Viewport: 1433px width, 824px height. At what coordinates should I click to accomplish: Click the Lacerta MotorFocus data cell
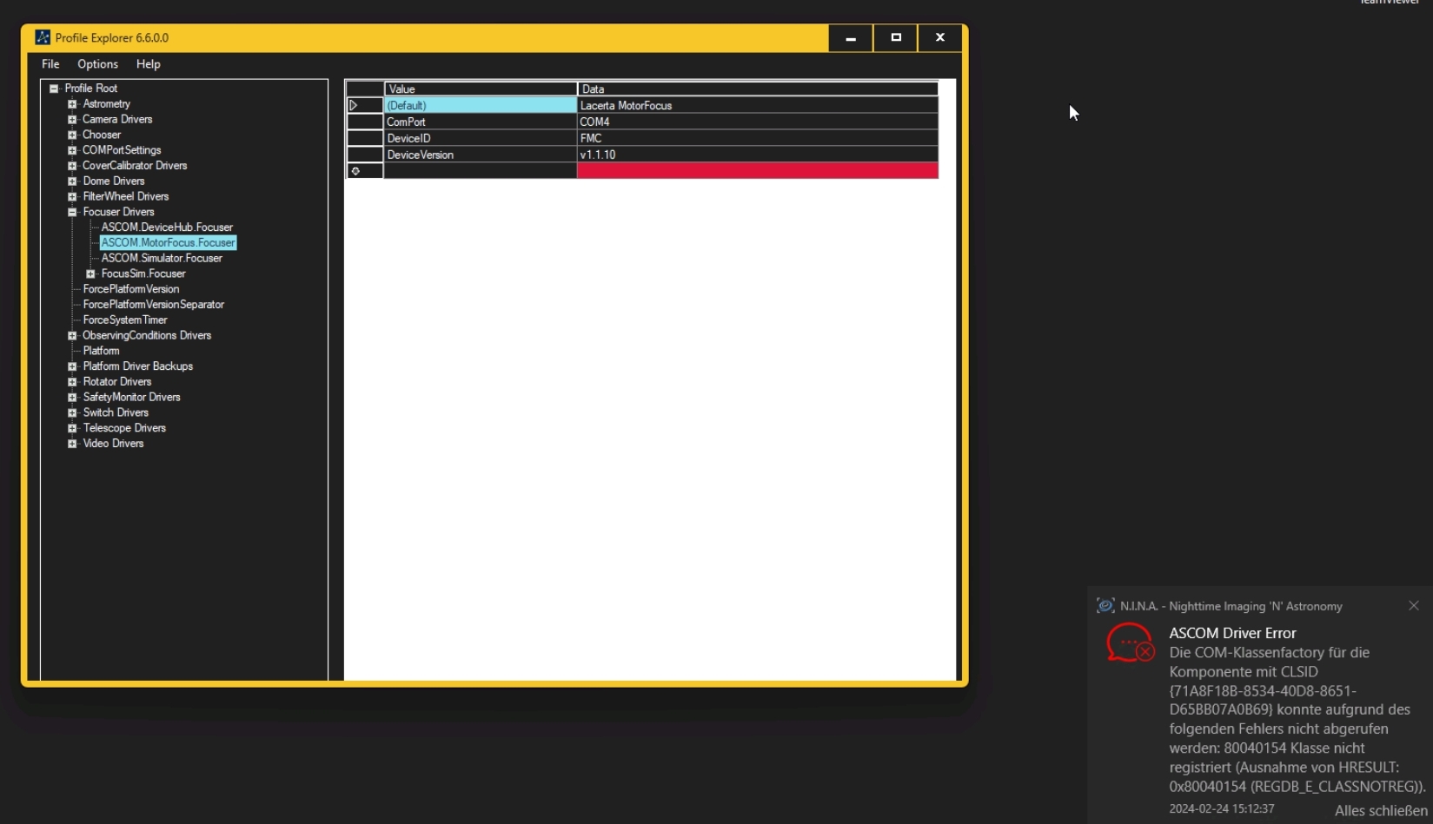(x=758, y=105)
